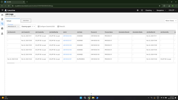Open the CSV_PP user dropdown
Image resolution: width=178 pixels, height=100 pixels.
point(172,10)
